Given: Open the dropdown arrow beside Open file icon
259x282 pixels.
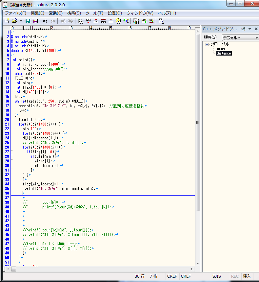Looking at the screenshot, I should pos(21,21).
